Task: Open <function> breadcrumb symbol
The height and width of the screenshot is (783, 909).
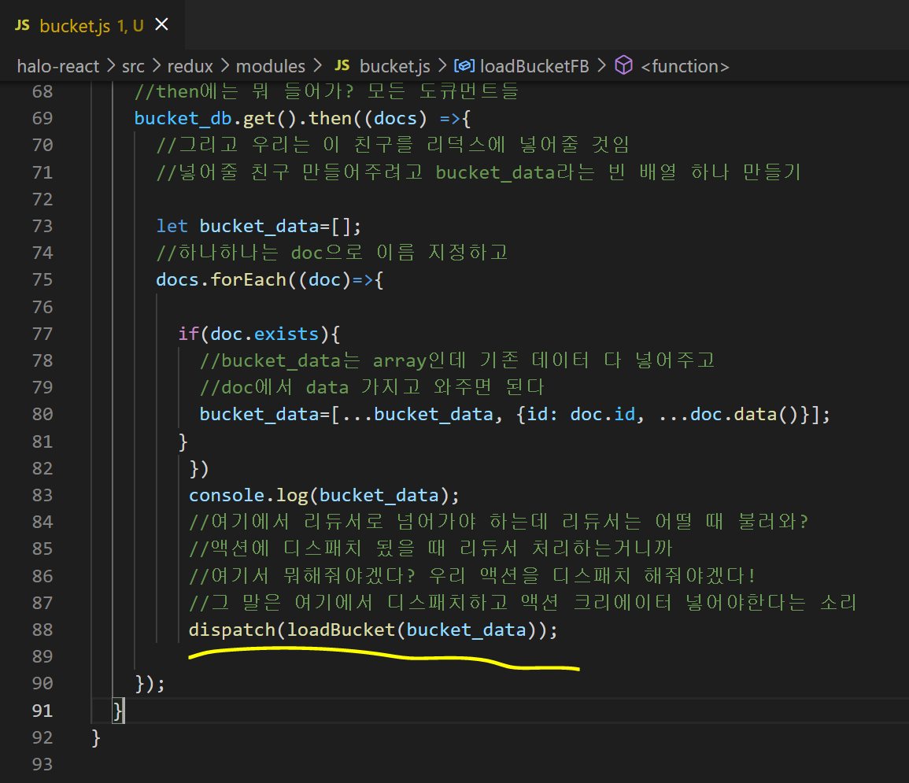Action: click(685, 66)
